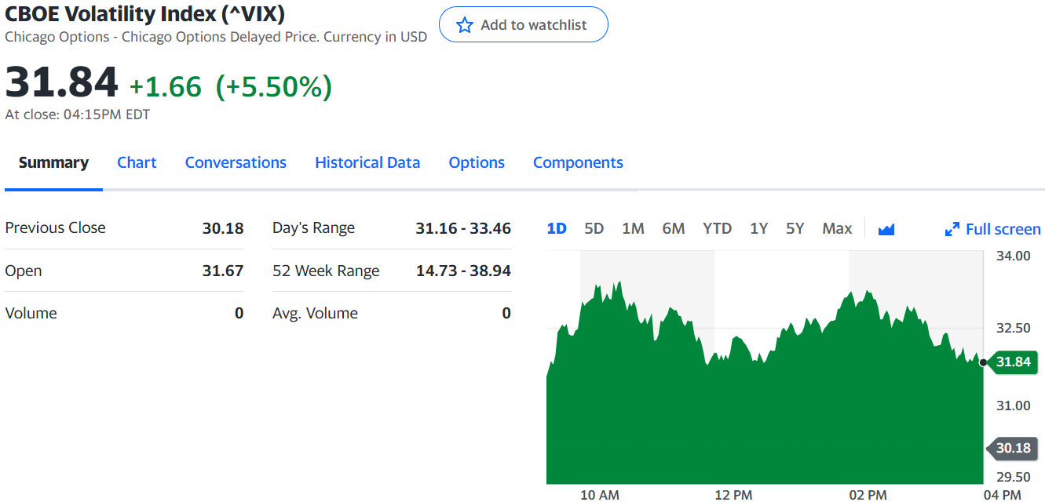
Task: Click the 32.50 price axis label
Action: tap(1014, 327)
